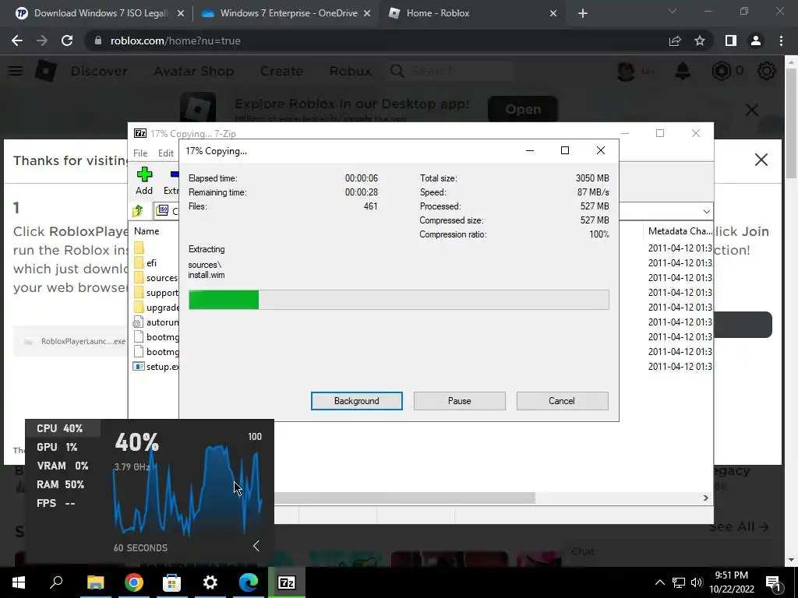Pause the 7-Zip extraction
Screen dimensions: 798x598
(459, 401)
